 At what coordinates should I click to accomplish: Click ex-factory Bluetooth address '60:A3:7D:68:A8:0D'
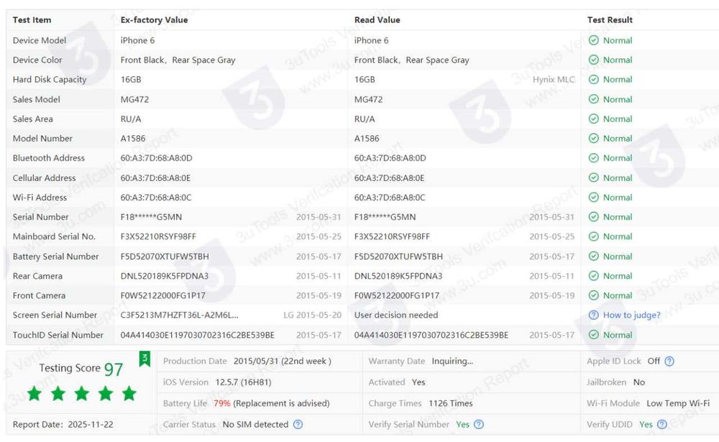tap(156, 158)
